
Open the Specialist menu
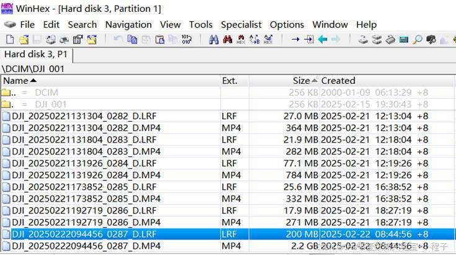241,25
